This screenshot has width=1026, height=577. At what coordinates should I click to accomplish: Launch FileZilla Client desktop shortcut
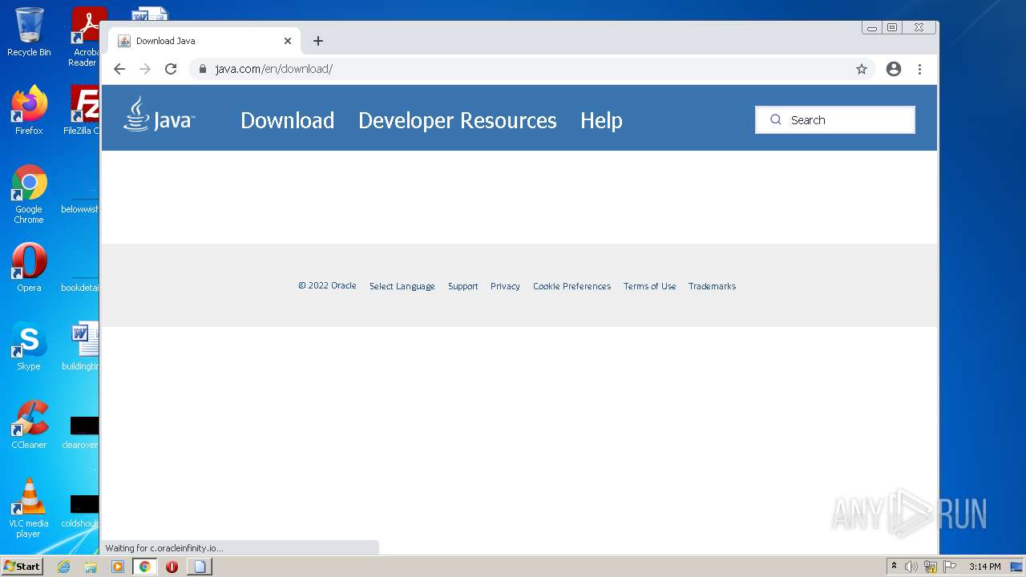[83, 110]
